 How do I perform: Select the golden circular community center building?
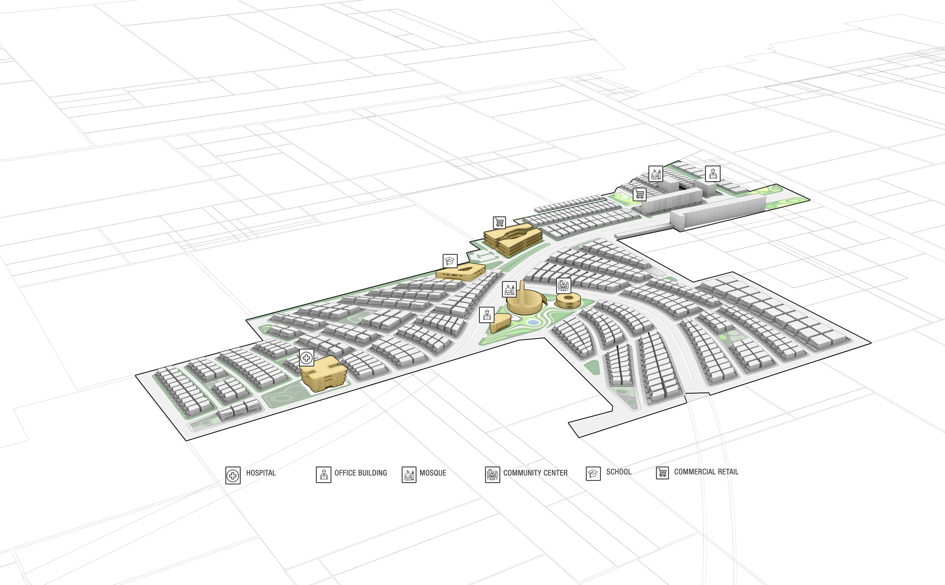pos(568,300)
